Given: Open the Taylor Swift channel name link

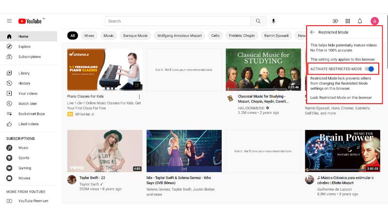Looking at the screenshot, I should point(89,184).
